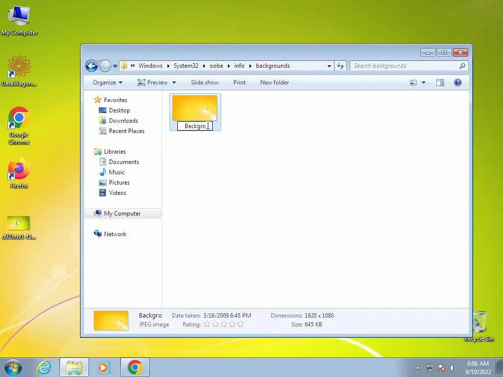Click the network tray icon
Image resolution: width=503 pixels, height=377 pixels.
(429, 368)
